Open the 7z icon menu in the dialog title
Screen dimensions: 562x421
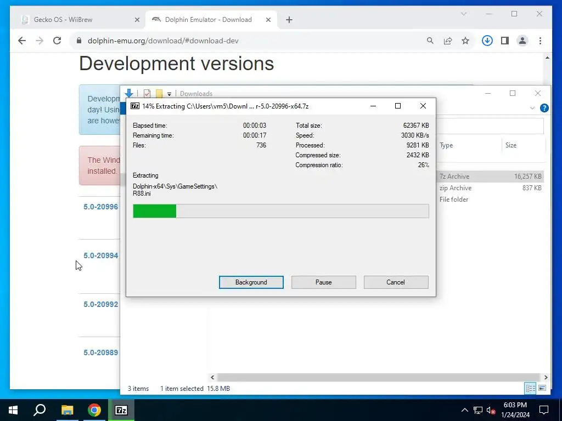click(135, 106)
